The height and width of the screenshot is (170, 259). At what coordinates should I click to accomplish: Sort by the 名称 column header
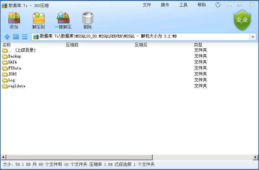coord(7,45)
